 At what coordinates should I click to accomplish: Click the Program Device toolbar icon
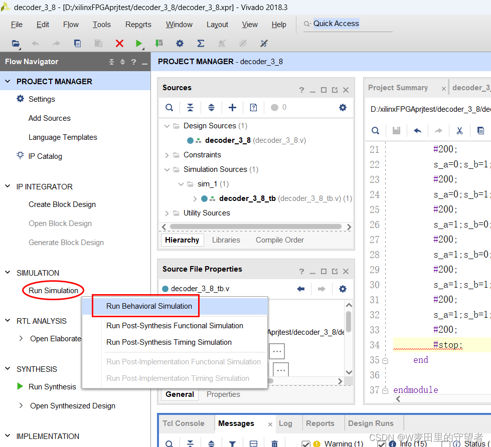[159, 43]
